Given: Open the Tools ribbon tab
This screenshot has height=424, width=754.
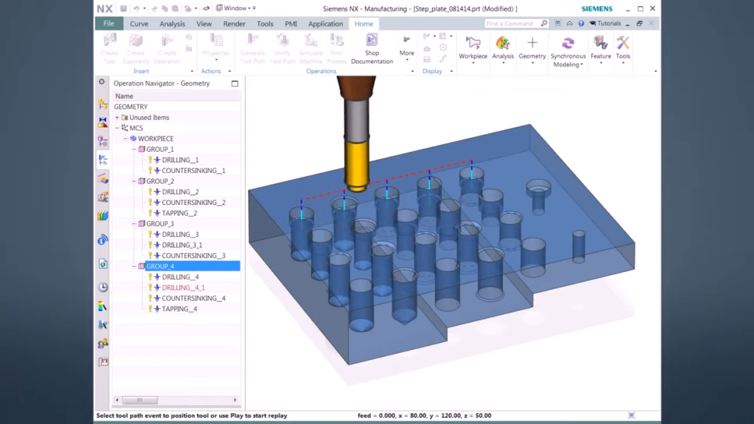Looking at the screenshot, I should pos(265,23).
